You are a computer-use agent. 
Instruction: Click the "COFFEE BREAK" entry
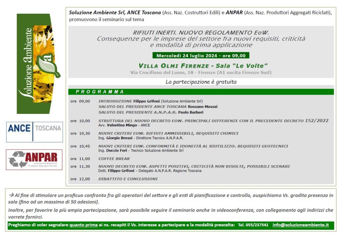coord(114,159)
